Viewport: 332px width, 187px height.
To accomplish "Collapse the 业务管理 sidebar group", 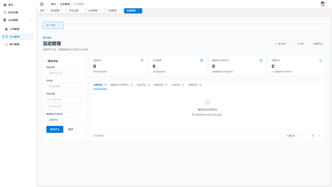I will [30, 20].
